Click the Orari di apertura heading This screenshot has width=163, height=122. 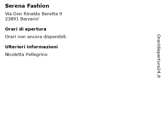(x=26, y=29)
